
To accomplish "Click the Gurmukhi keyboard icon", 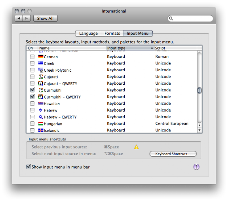I will pos(41,90).
